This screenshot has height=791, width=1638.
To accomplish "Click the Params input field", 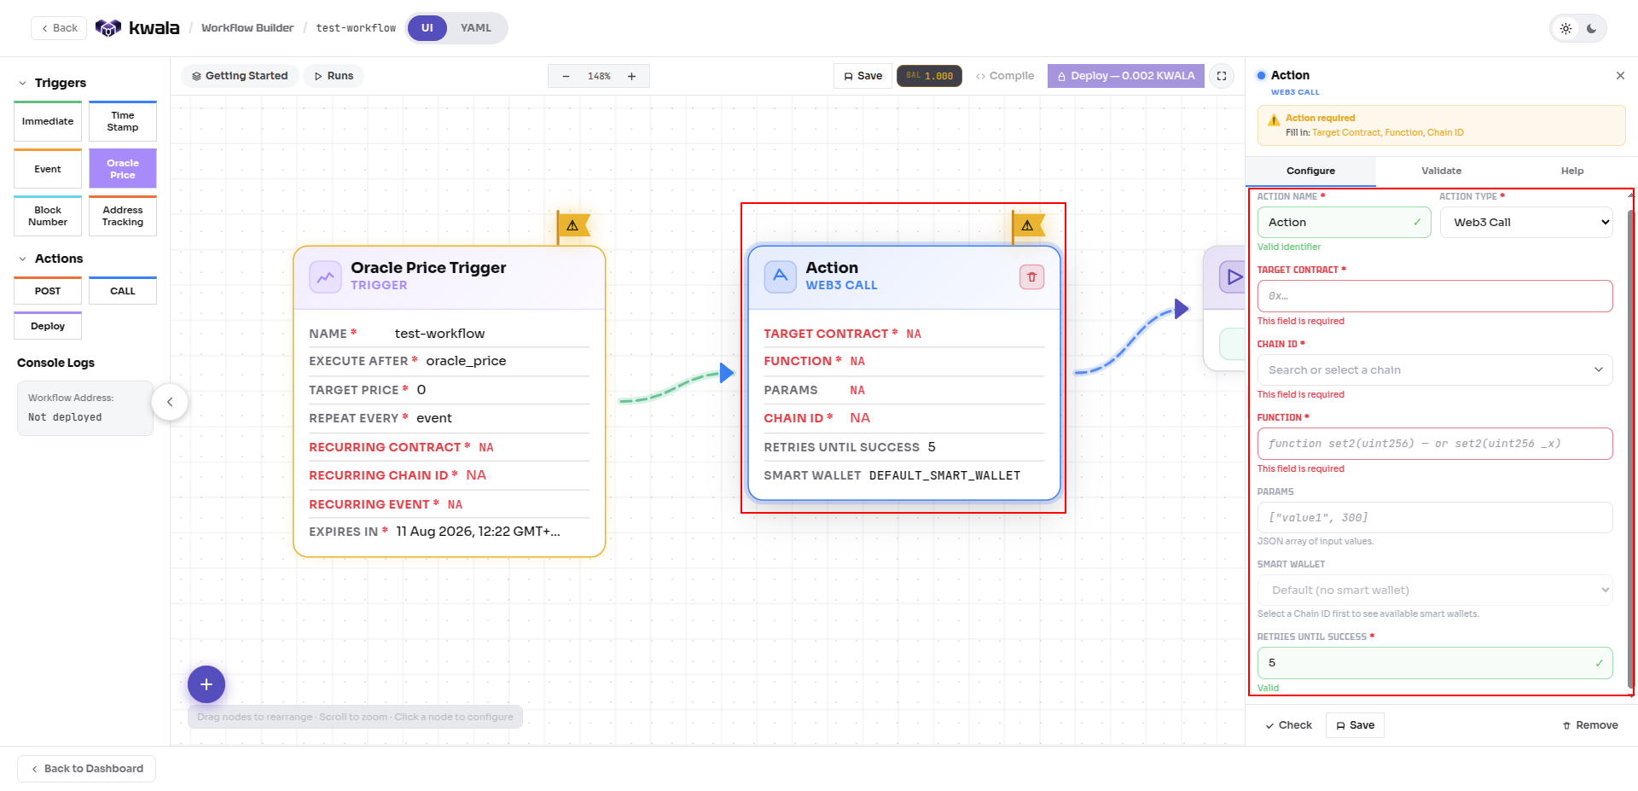I will click(1435, 518).
